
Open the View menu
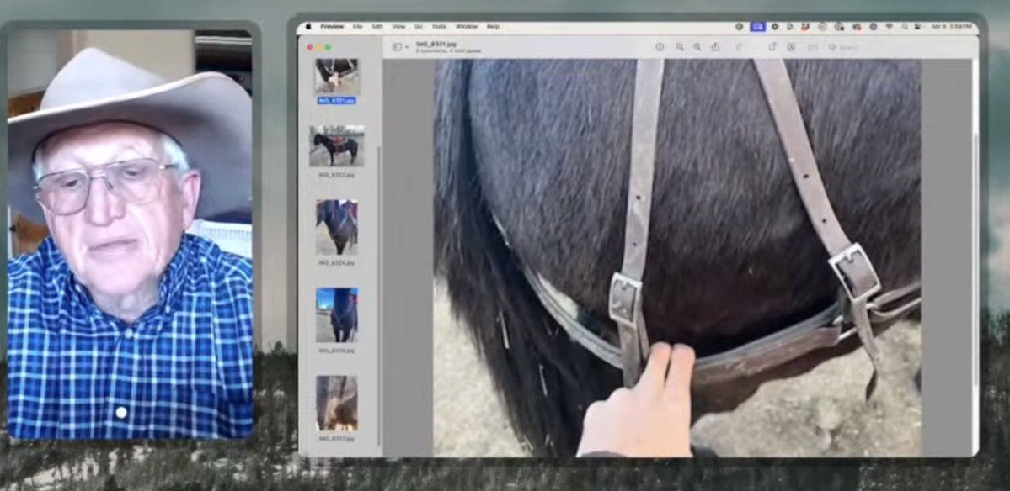coord(398,26)
